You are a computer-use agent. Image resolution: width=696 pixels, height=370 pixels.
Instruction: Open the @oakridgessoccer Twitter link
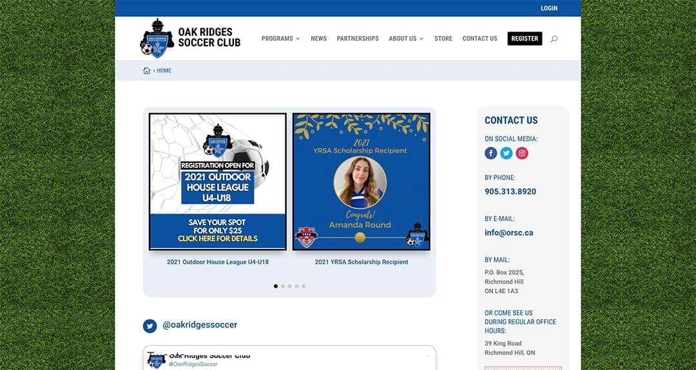click(200, 325)
